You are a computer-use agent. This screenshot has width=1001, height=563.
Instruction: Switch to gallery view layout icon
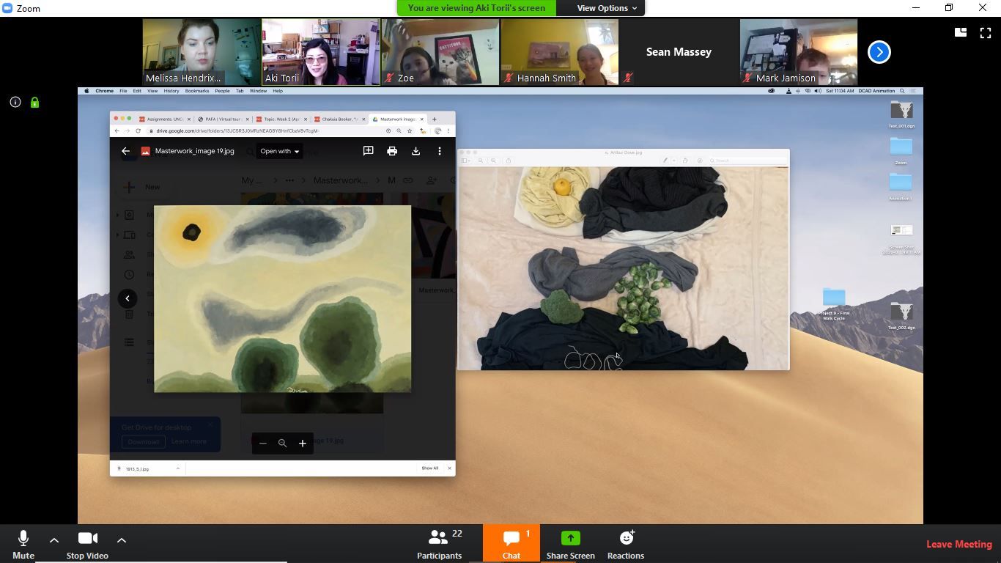pyautogui.click(x=960, y=32)
